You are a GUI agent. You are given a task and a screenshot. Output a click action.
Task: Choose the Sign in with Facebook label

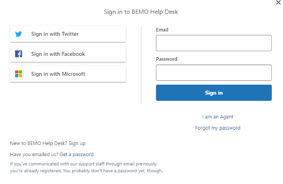pyautogui.click(x=58, y=54)
